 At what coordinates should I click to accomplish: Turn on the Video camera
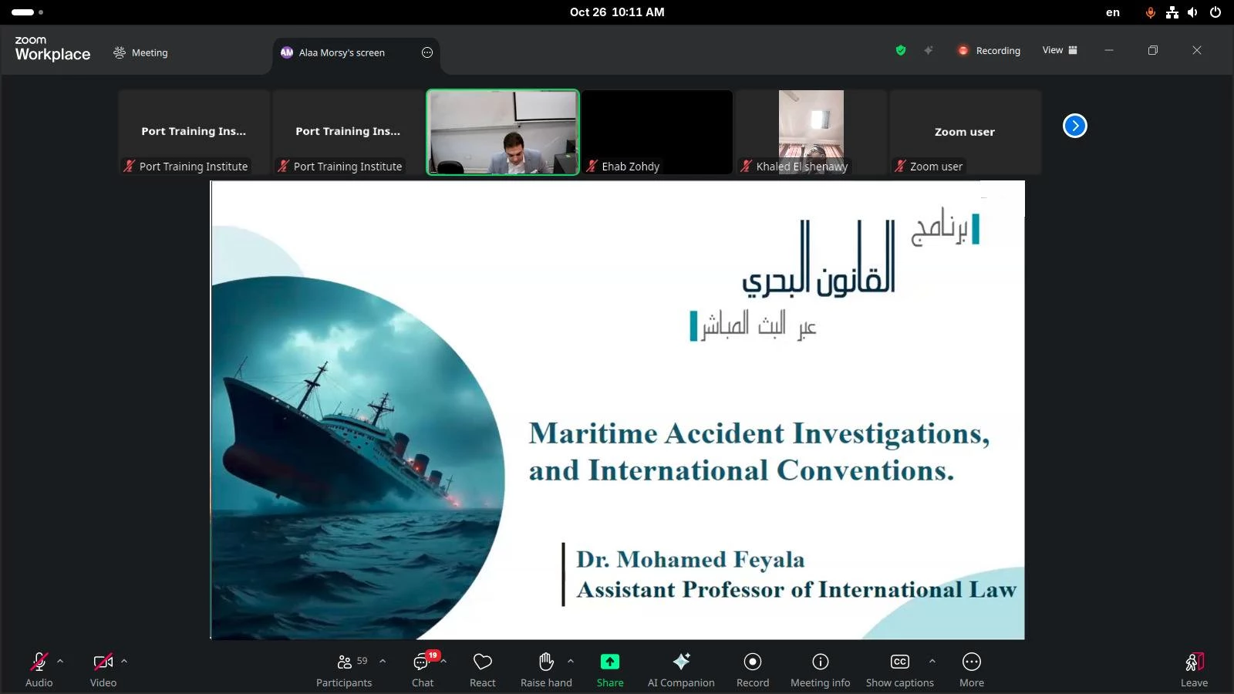pos(103,669)
